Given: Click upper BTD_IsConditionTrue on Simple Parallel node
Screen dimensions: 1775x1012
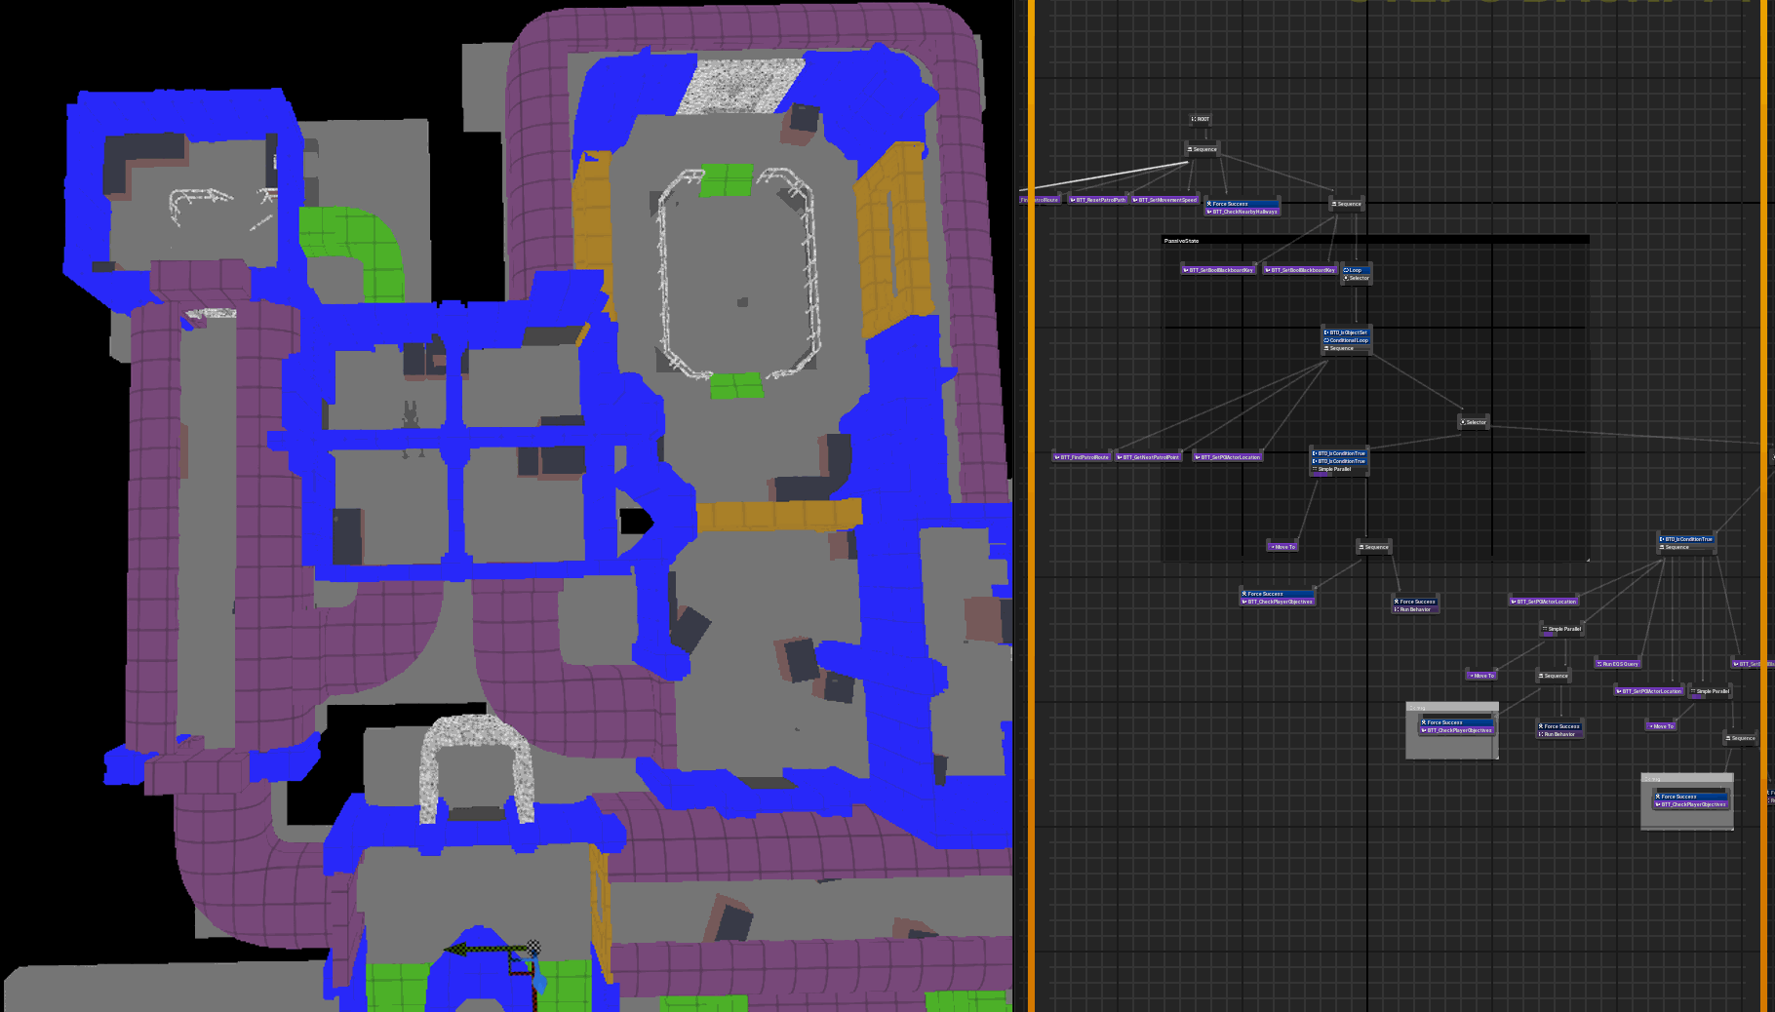Looking at the screenshot, I should pyautogui.click(x=1339, y=453).
